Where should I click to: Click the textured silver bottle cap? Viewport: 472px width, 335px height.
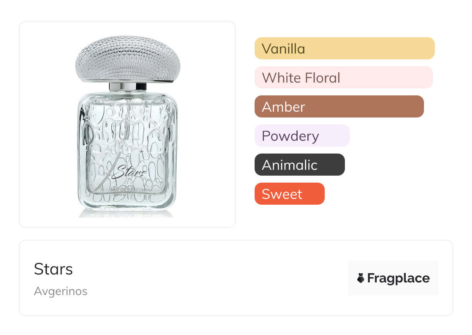pos(127,59)
